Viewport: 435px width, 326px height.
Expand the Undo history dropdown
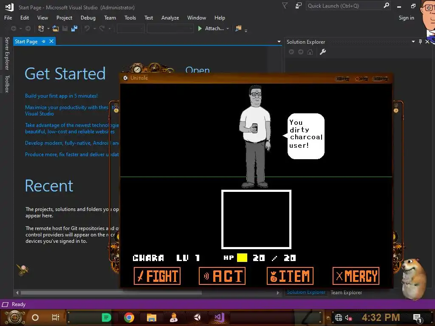tap(94, 28)
